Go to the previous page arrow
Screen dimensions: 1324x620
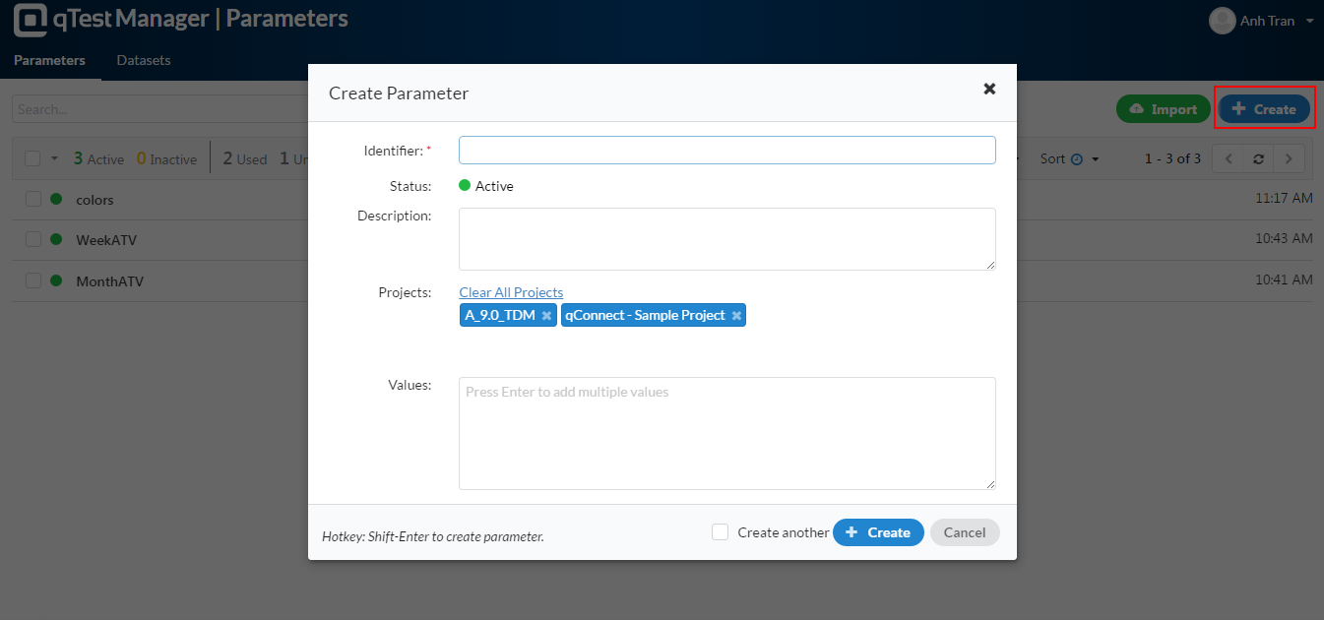pos(1228,158)
